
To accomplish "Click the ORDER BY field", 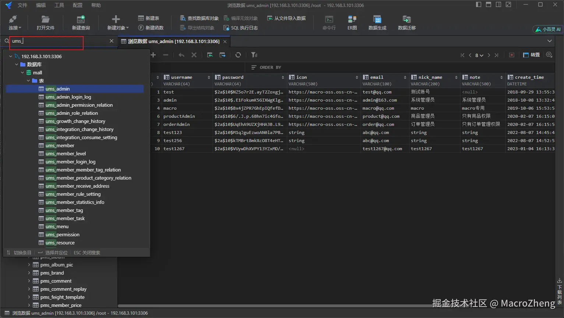I will [x=400, y=67].
